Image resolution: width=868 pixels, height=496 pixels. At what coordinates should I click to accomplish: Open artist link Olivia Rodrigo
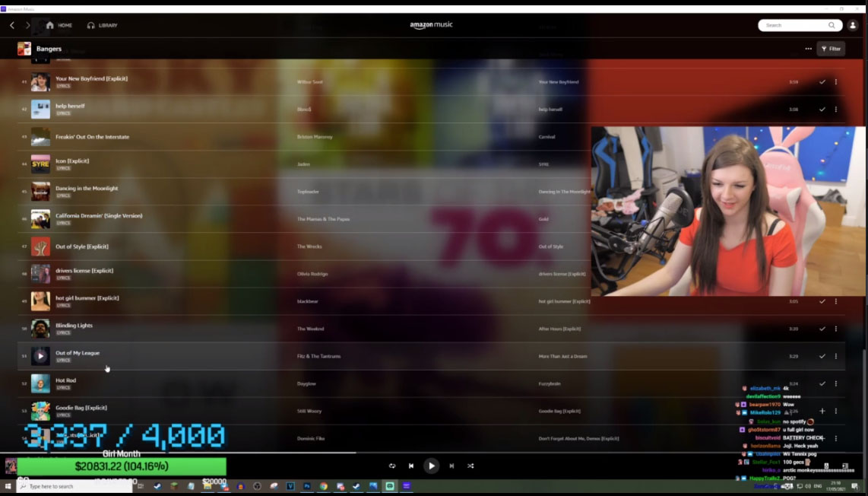(x=312, y=274)
